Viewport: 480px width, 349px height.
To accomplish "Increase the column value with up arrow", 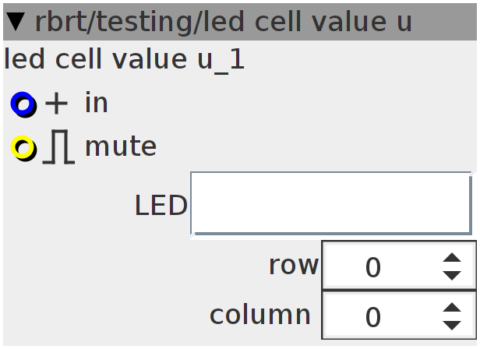I will 452,308.
